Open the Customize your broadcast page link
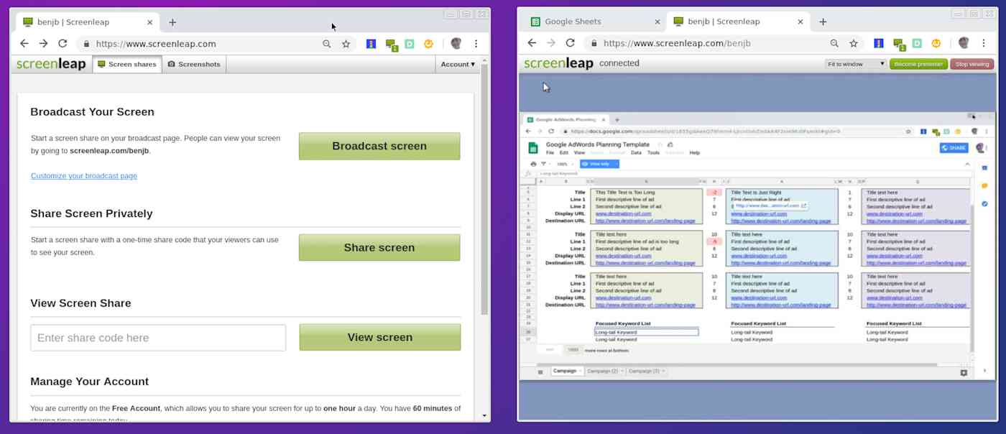1006x434 pixels. pyautogui.click(x=83, y=175)
